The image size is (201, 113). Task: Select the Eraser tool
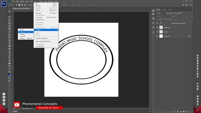point(9,40)
